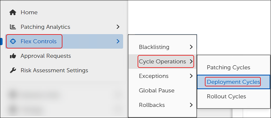Click the Home house icon
Screen dimensions: 271x118
pos(13,13)
